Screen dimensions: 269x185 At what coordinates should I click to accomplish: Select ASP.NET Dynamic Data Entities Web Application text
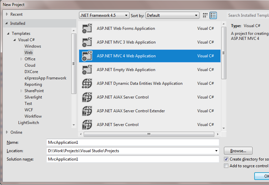click(x=140, y=83)
